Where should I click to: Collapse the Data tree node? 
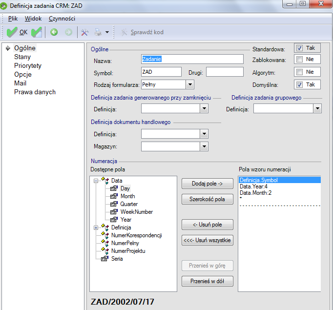(96, 181)
